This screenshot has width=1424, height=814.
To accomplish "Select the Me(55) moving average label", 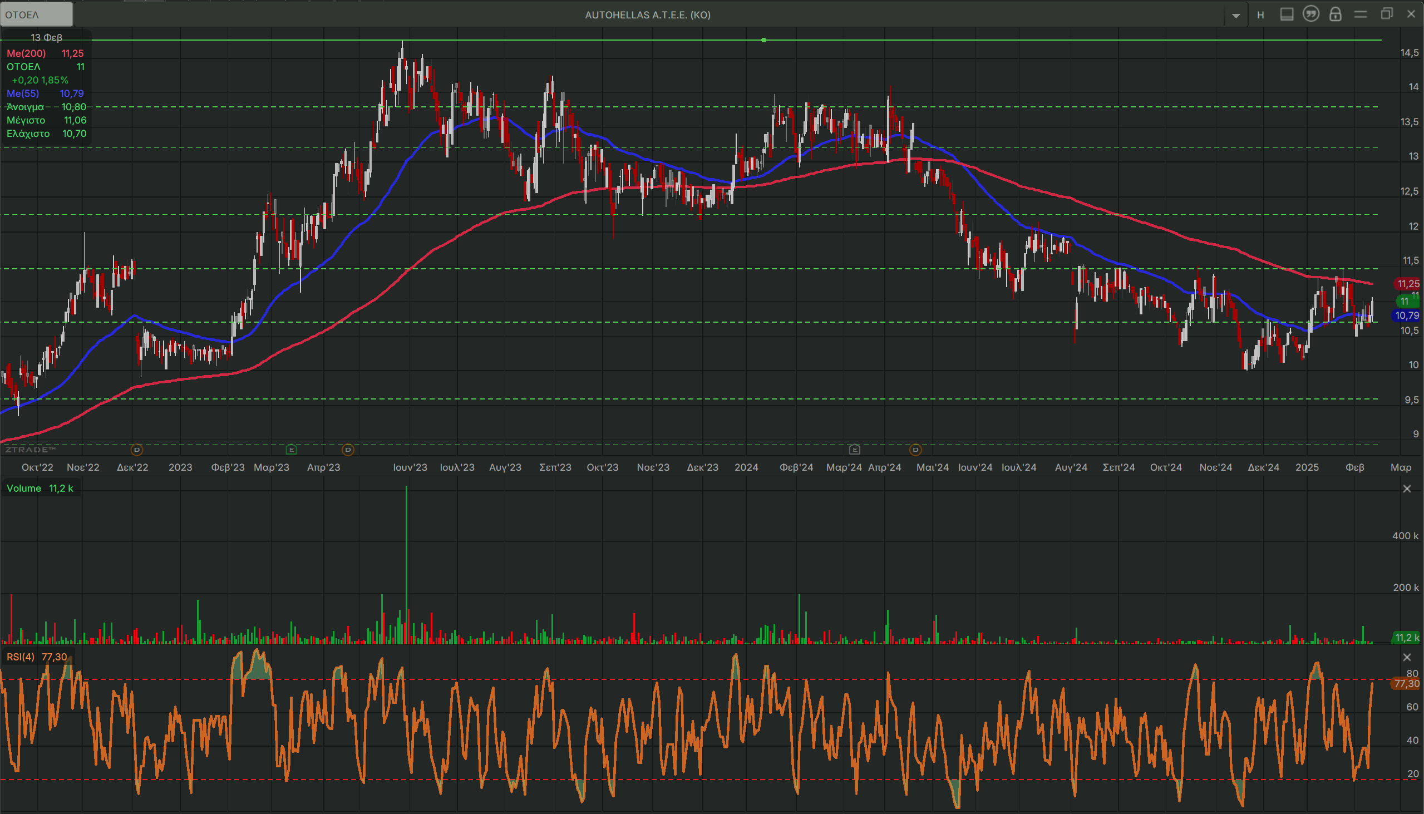I will pyautogui.click(x=23, y=93).
